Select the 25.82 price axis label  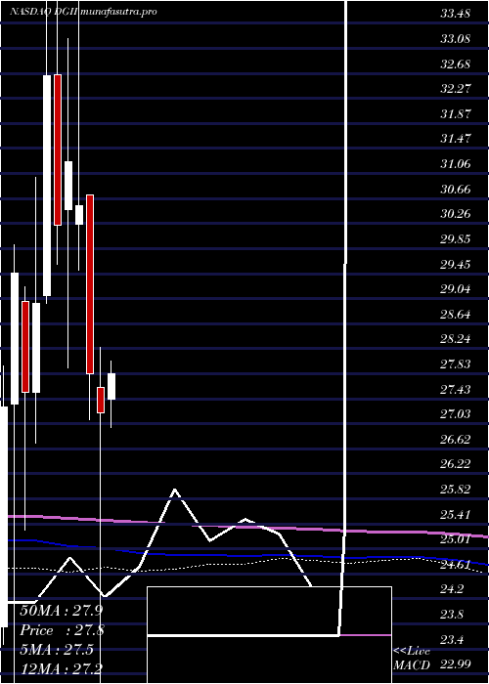[455, 490]
